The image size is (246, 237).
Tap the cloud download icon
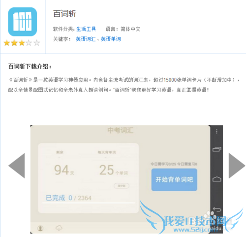point(59,228)
